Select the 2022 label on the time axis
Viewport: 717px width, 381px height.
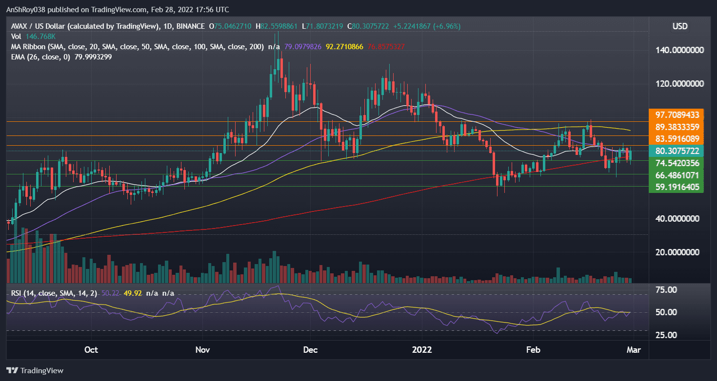coord(421,349)
